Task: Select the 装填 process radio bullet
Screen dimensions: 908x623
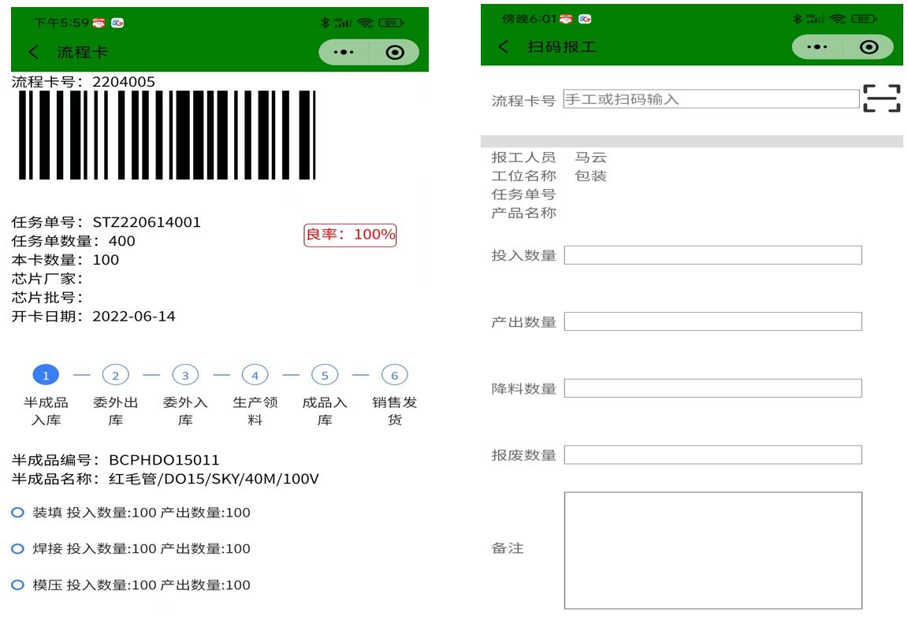Action: click(18, 513)
